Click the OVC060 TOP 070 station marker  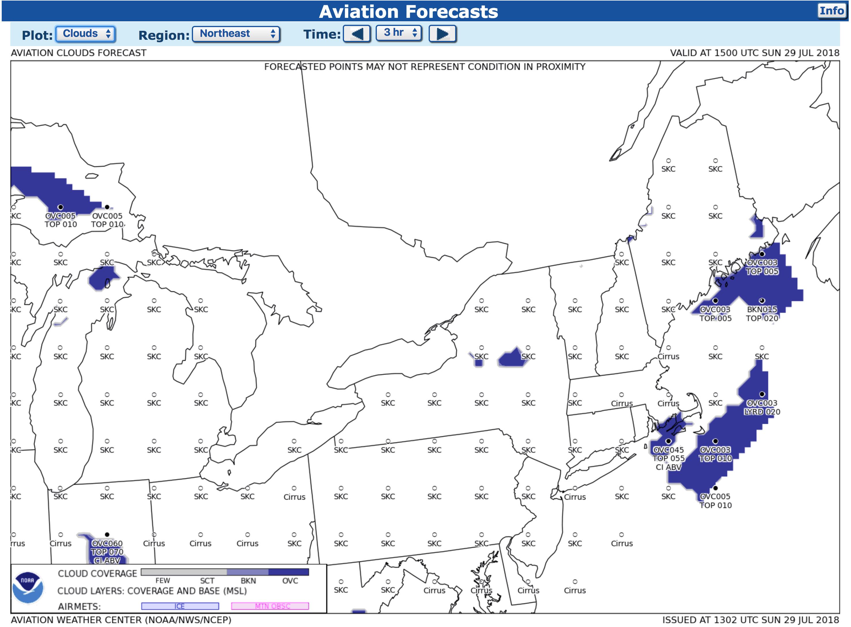point(107,535)
